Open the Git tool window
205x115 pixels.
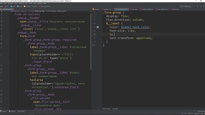tap(3, 111)
